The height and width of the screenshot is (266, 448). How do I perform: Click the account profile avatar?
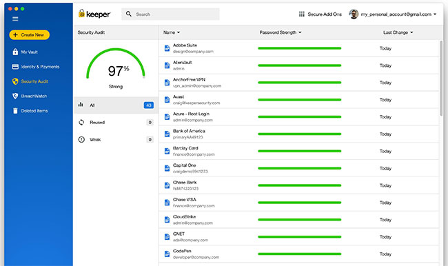coord(354,14)
